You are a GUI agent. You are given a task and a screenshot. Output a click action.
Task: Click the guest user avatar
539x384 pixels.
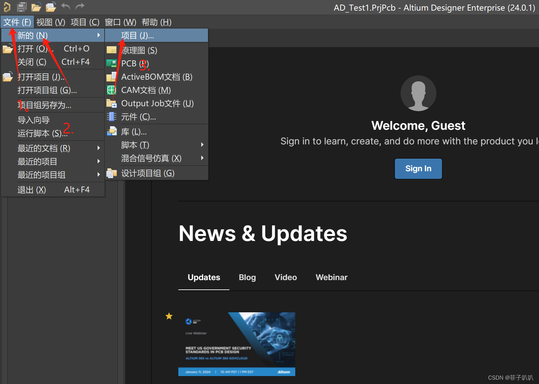click(418, 93)
